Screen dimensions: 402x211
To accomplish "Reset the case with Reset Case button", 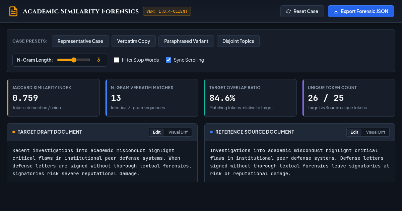I will tap(302, 11).
